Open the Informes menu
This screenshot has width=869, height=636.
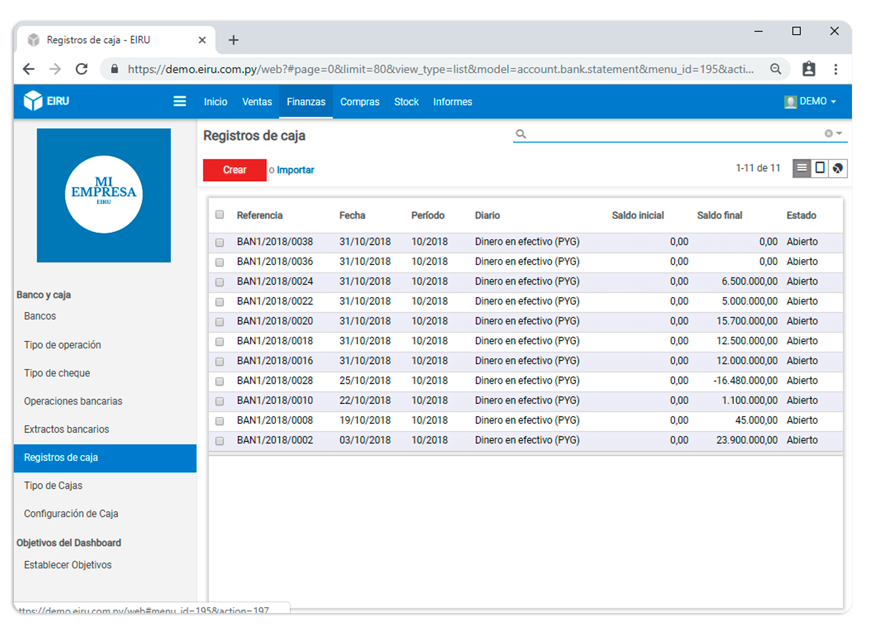[453, 102]
